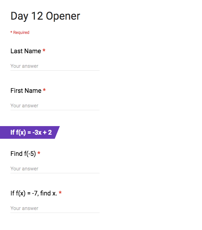The width and height of the screenshot is (202, 230).
Task: Click the required asterisk after Find f(-5)
Action: pos(39,154)
